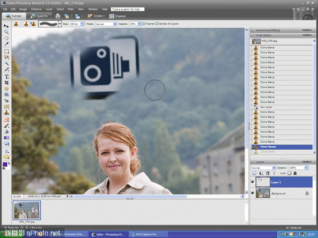
Task: Select the Clone Stamp tool in toolbox
Action: click(x=6, y=113)
